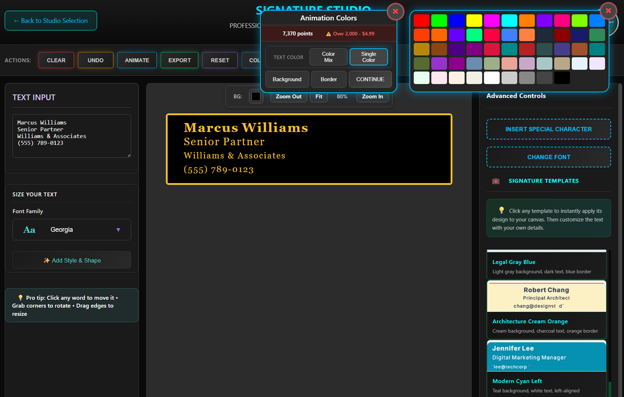
Task: Pick the red color swatch
Action: pyautogui.click(x=421, y=21)
